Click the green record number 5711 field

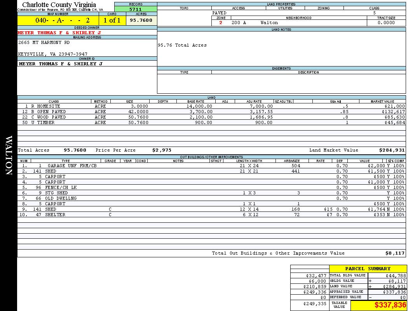(x=136, y=9)
